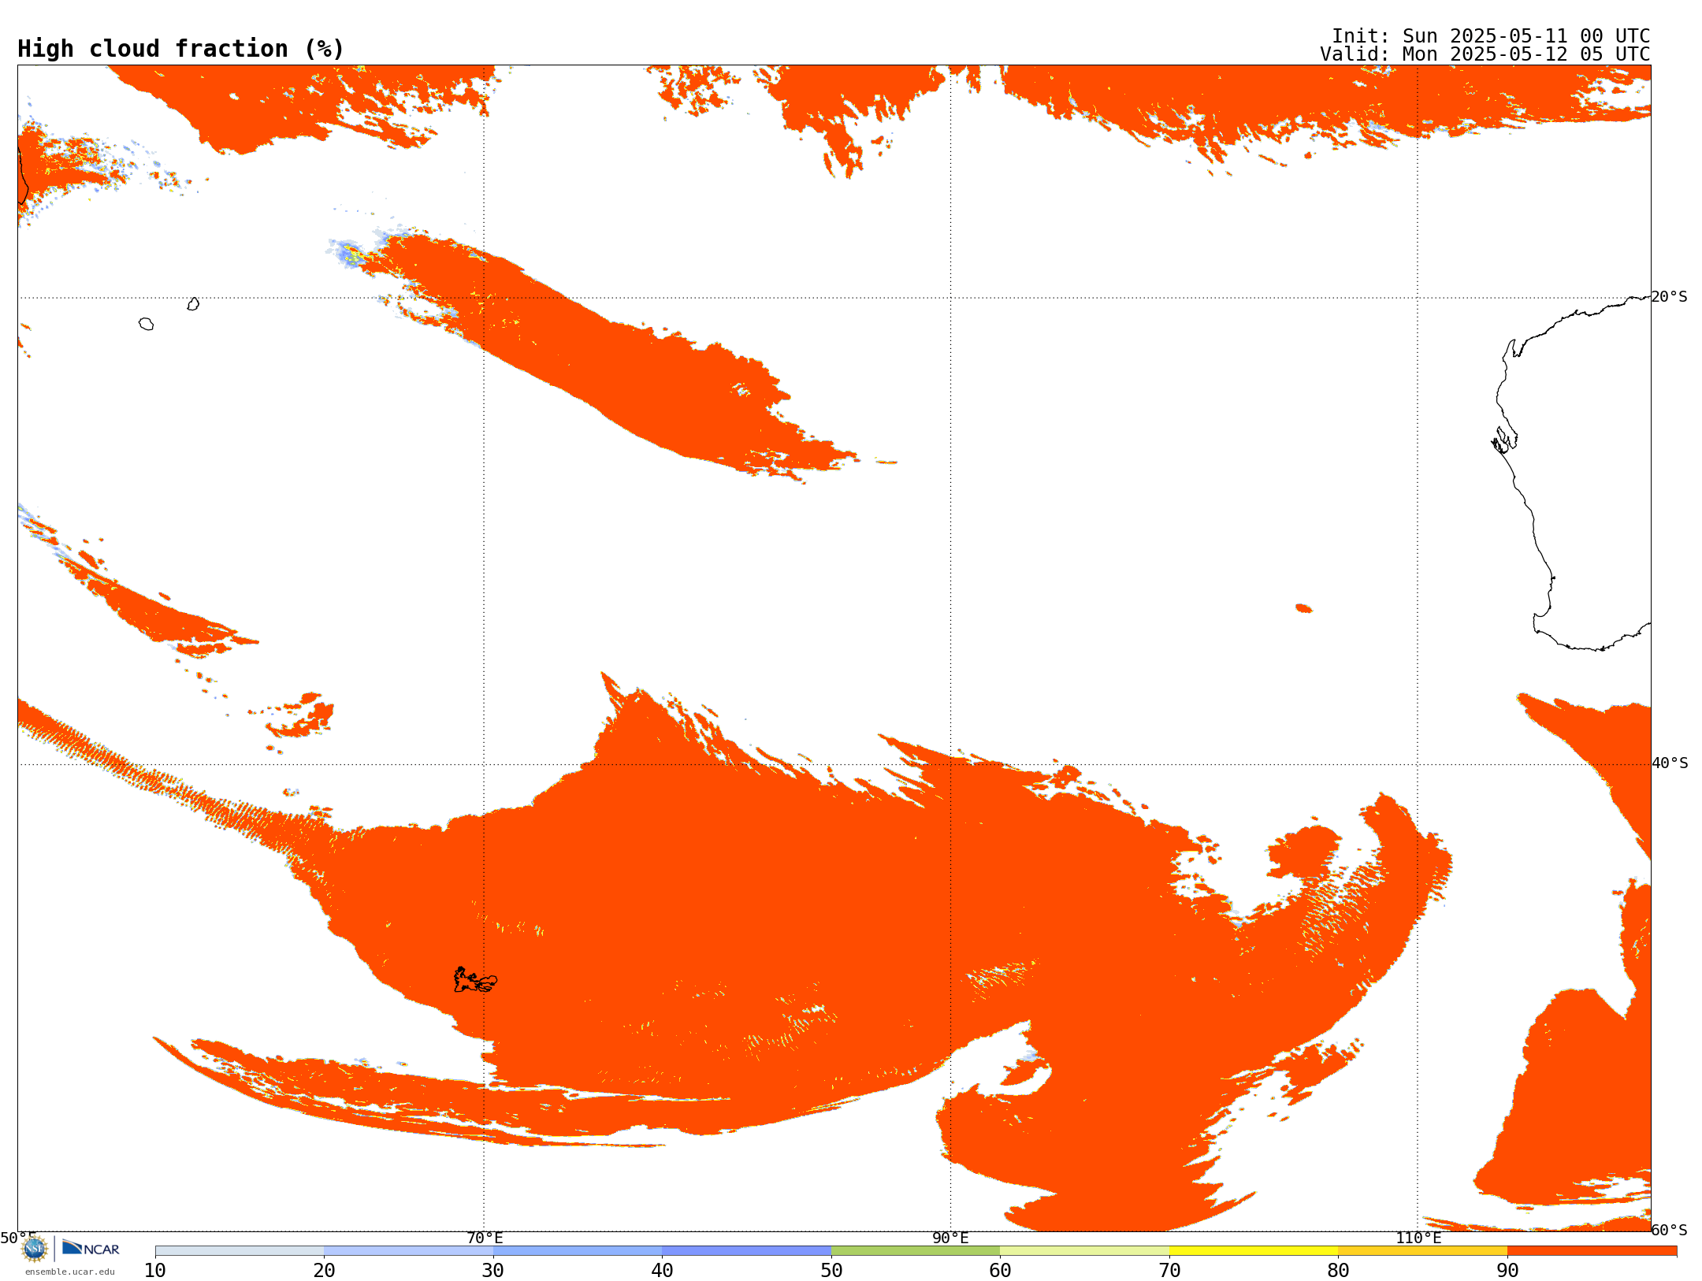Click the light blue 20-30 colorbar segment

click(408, 1251)
